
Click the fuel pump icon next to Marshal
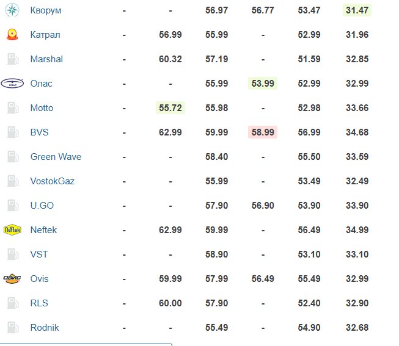click(13, 59)
